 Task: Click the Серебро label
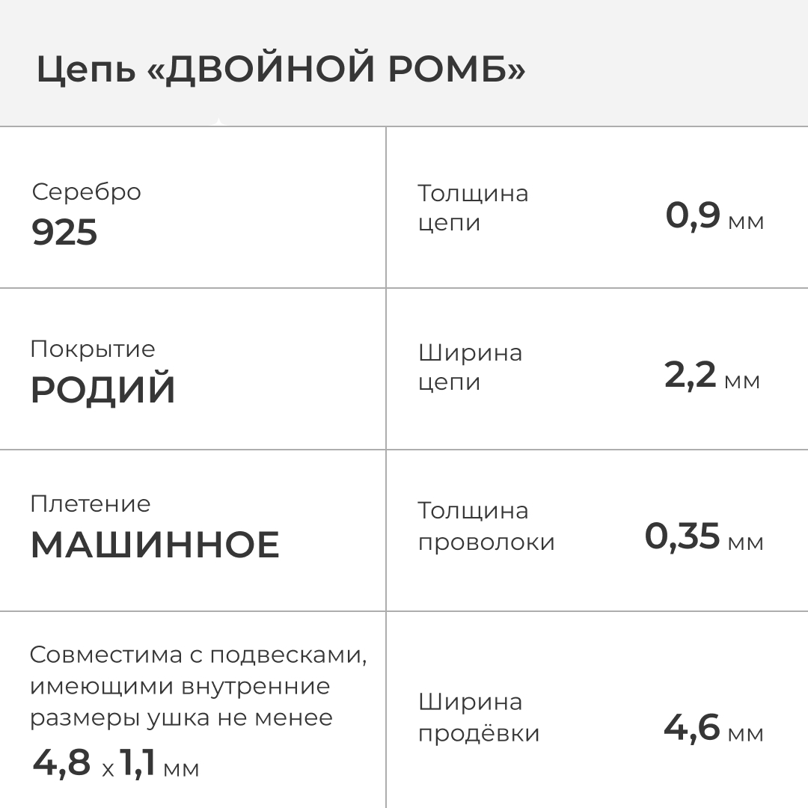pos(86,192)
